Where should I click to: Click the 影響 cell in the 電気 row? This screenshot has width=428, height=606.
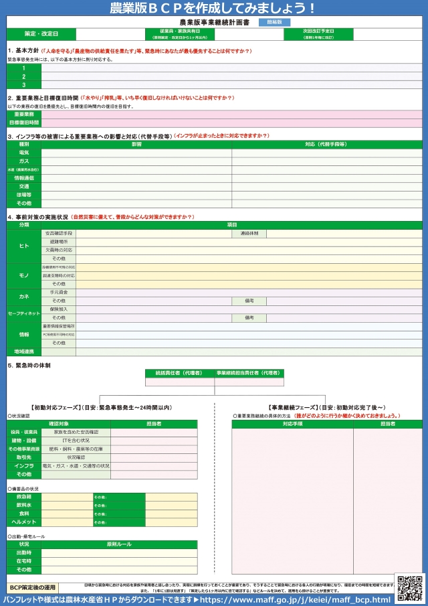pyautogui.click(x=136, y=153)
